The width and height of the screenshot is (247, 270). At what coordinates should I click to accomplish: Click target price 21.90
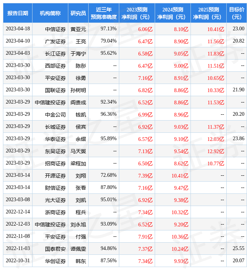(239, 90)
